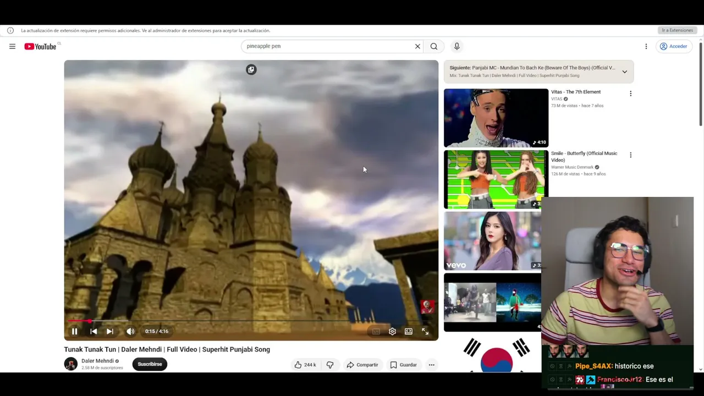Expand the 'Siguiente' mix playlist chevron
The width and height of the screenshot is (704, 396).
pos(625,71)
